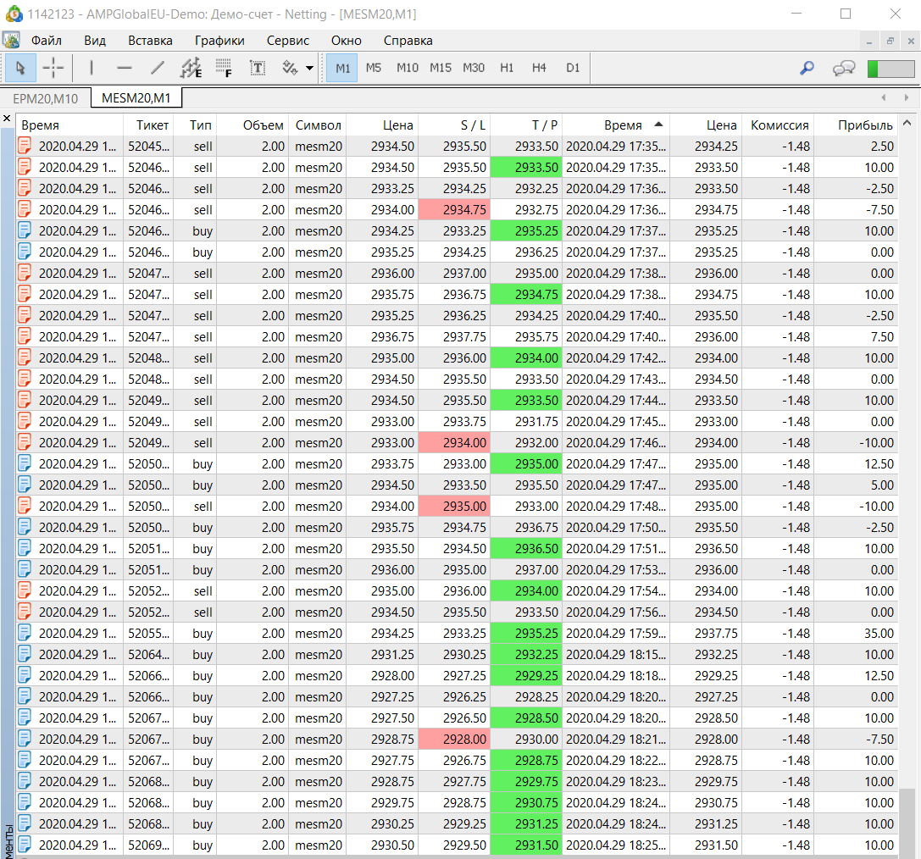Open the chat messages icon
Screen dimensions: 921x859
[843, 68]
